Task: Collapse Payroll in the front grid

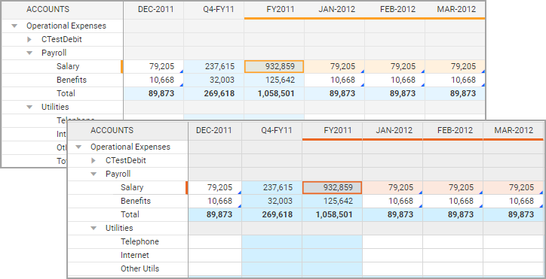Action: point(94,174)
